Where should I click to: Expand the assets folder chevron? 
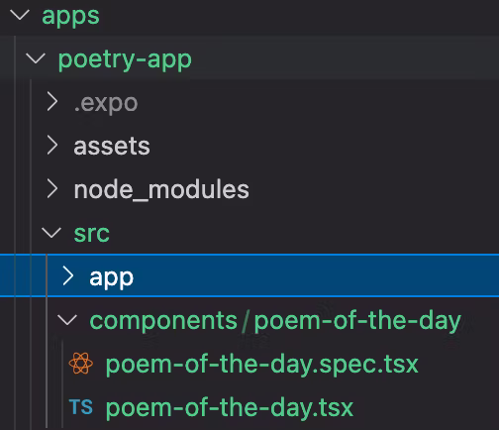tap(52, 145)
